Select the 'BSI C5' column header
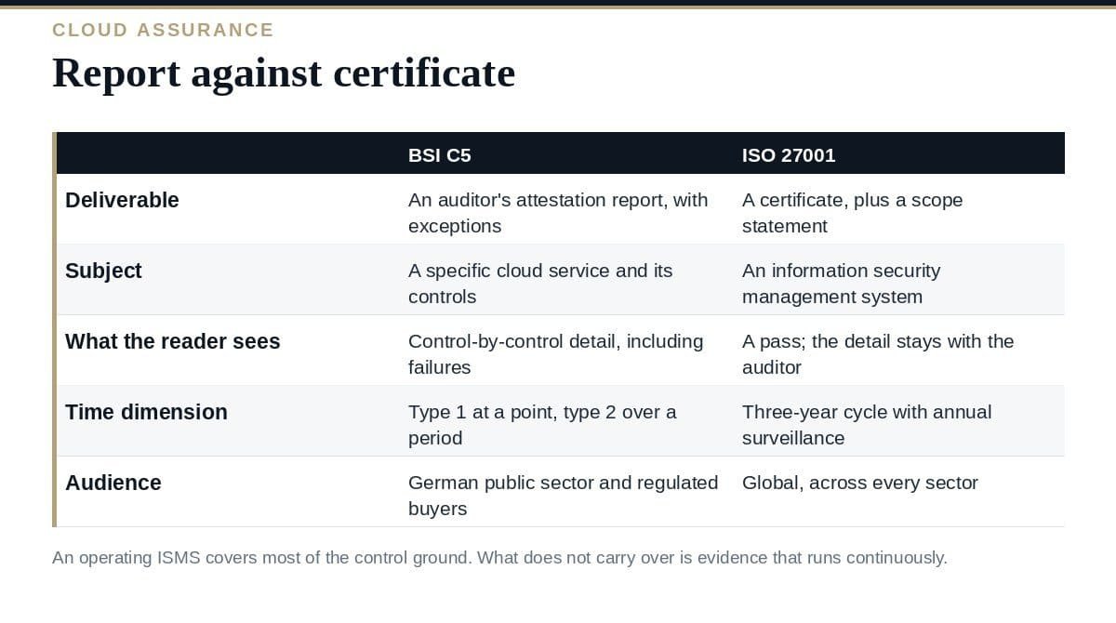Screen dimensions: 1116x623 pyautogui.click(x=440, y=155)
